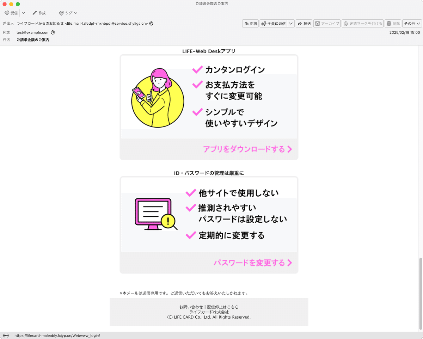The width and height of the screenshot is (423, 339).
Task: Click the copyright text LIFE CARD Co., Ltd.
Action: coord(209,317)
